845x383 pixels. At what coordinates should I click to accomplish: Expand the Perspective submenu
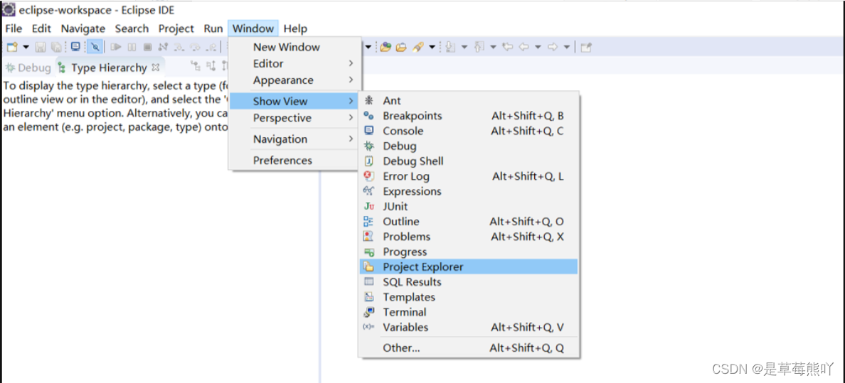[294, 118]
